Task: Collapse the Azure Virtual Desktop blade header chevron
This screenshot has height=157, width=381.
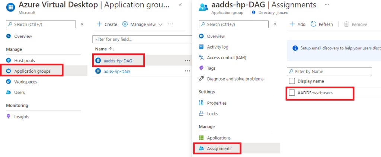Action: point(180,4)
